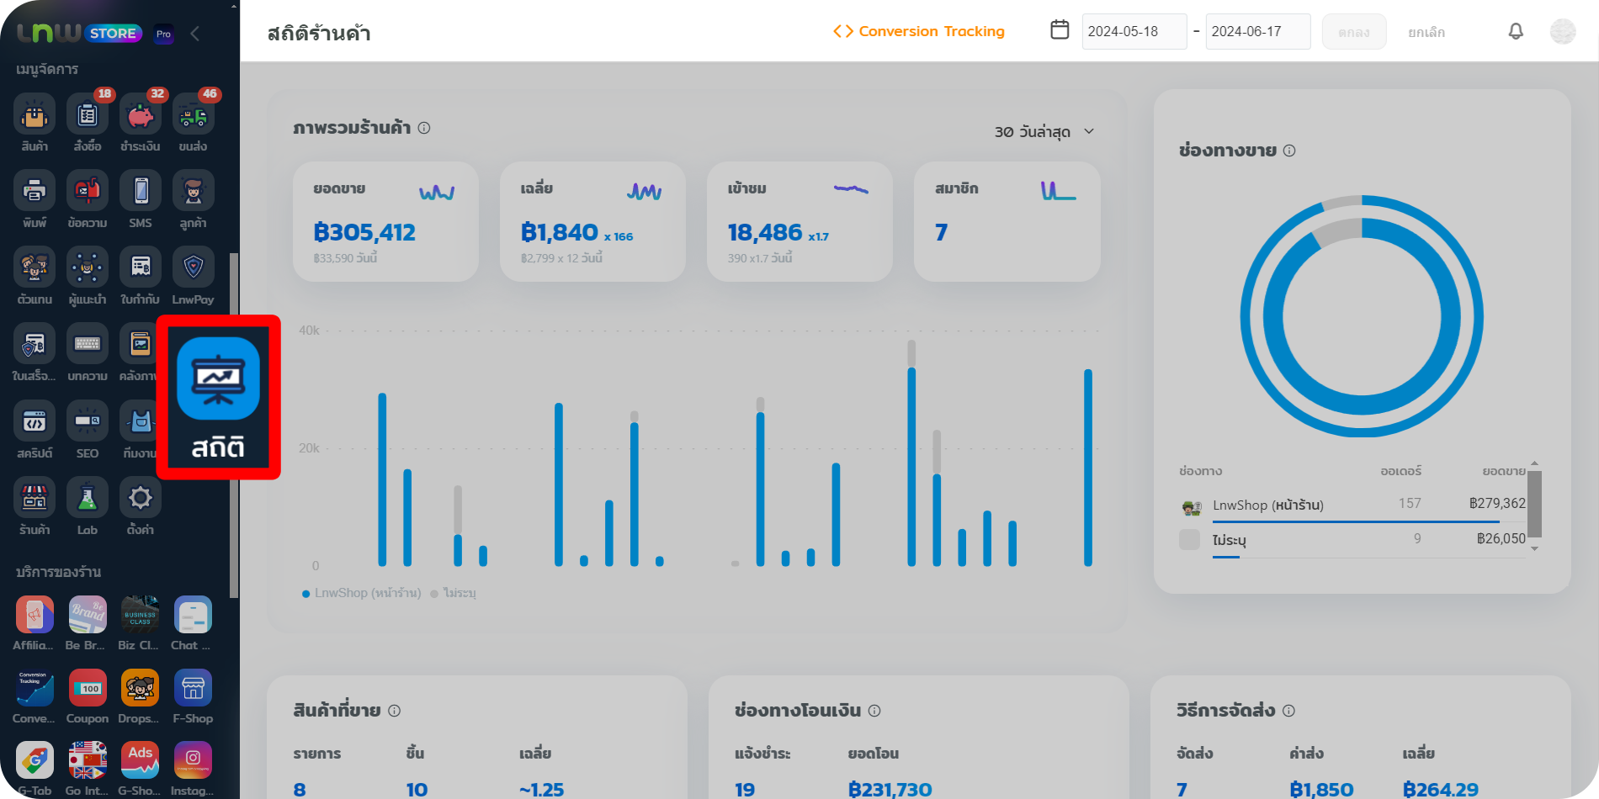This screenshot has width=1599, height=799.
Task: Collapse the sidebar using the chevron arrow
Action: [195, 34]
